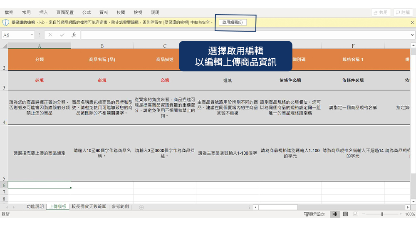Open 顯示設定 in status bar
This screenshot has height=226, width=416.
[314, 214]
